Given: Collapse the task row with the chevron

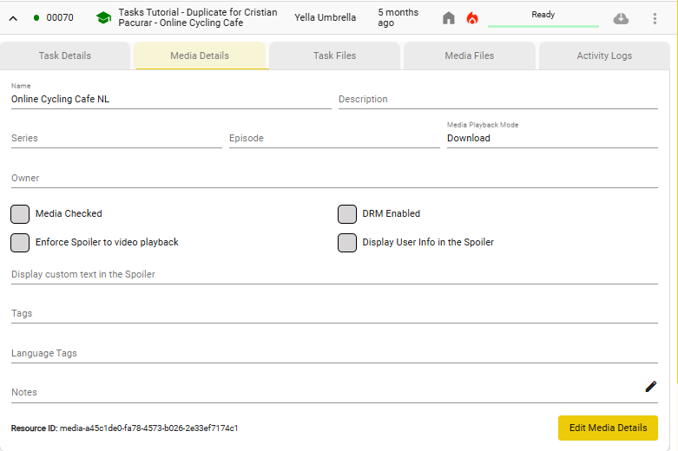Looking at the screenshot, I should click(13, 18).
